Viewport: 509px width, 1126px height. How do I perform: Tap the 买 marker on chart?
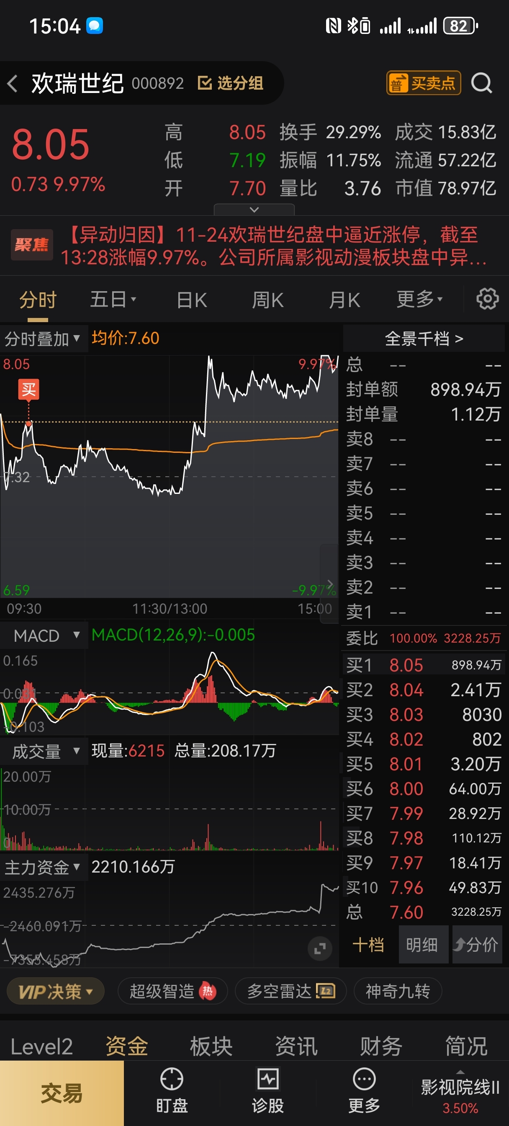pyautogui.click(x=28, y=389)
